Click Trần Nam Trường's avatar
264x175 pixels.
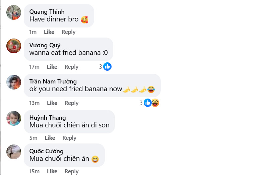point(14,82)
